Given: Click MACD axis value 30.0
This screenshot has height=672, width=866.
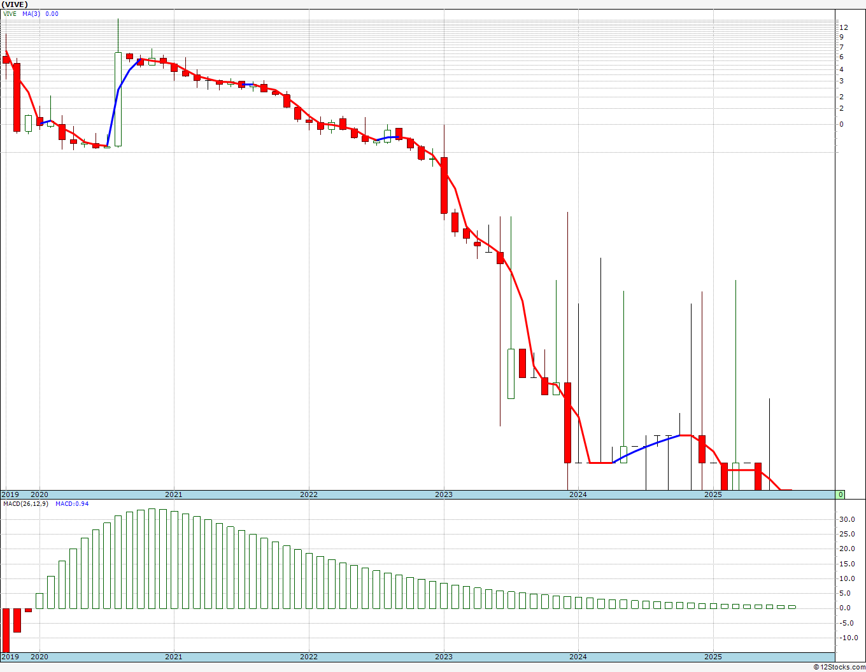Looking at the screenshot, I should [x=847, y=520].
